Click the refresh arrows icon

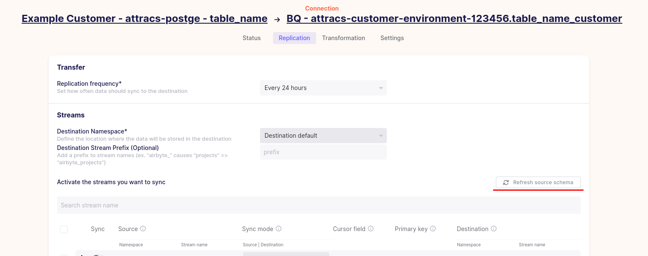(x=506, y=182)
